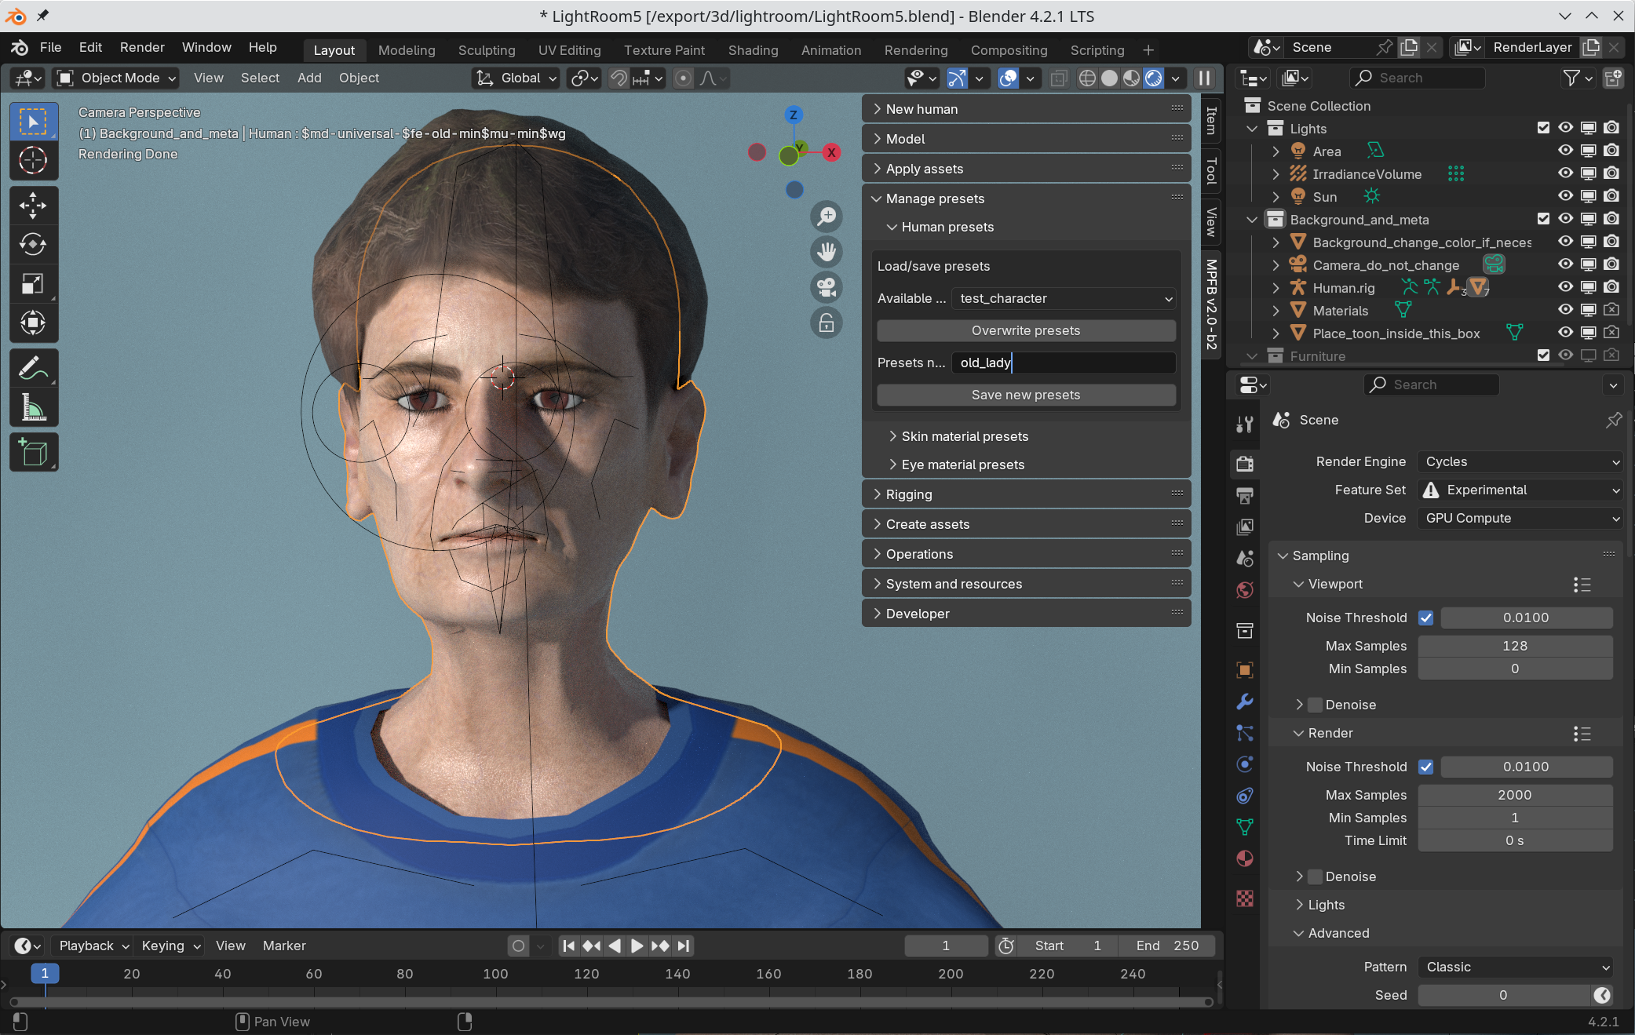Hide the Area light in viewport
Image resolution: width=1635 pixels, height=1035 pixels.
(1565, 151)
